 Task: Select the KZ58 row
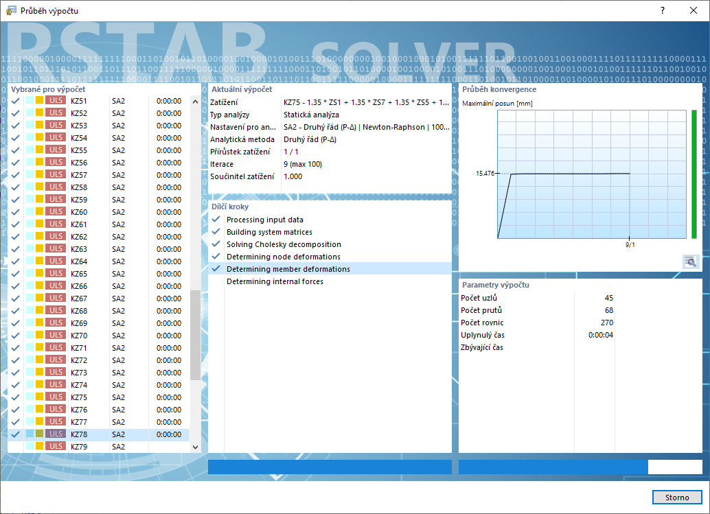point(99,187)
